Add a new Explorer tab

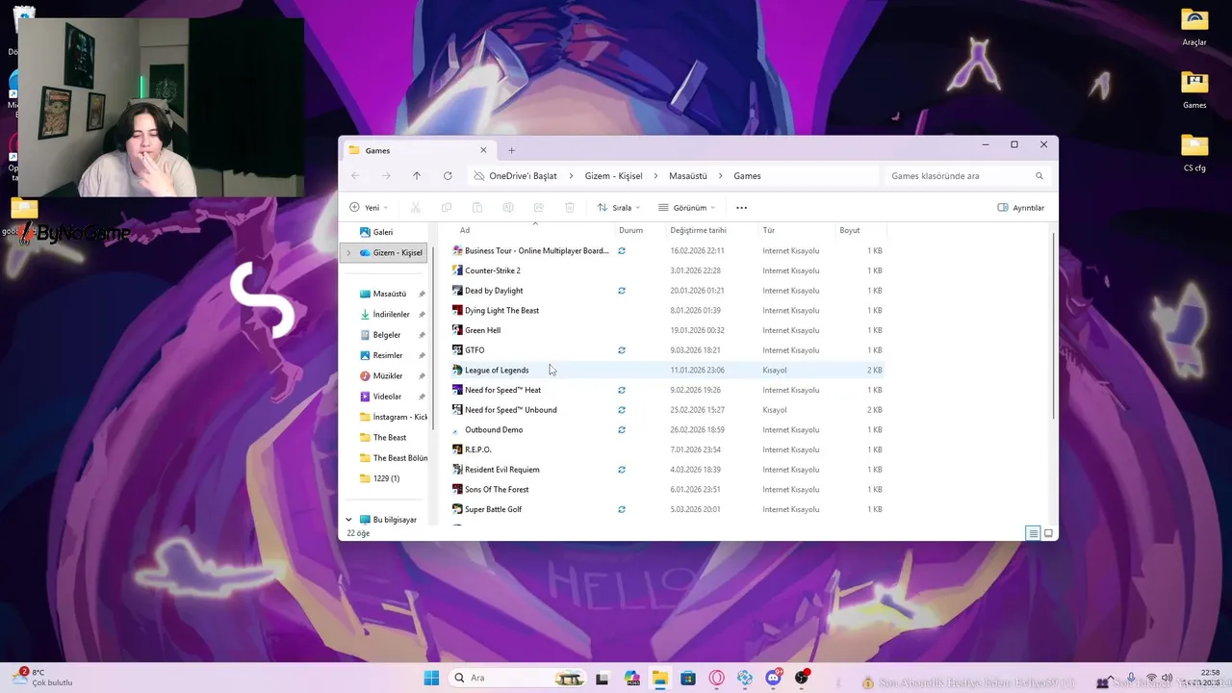511,150
